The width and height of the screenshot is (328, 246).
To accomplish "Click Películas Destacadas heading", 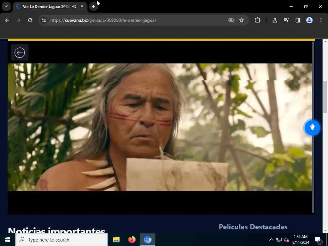I will pyautogui.click(x=253, y=227).
